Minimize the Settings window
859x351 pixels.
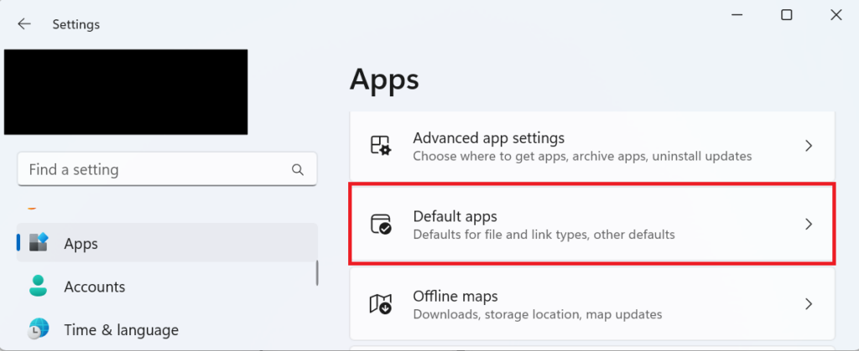[x=737, y=15]
